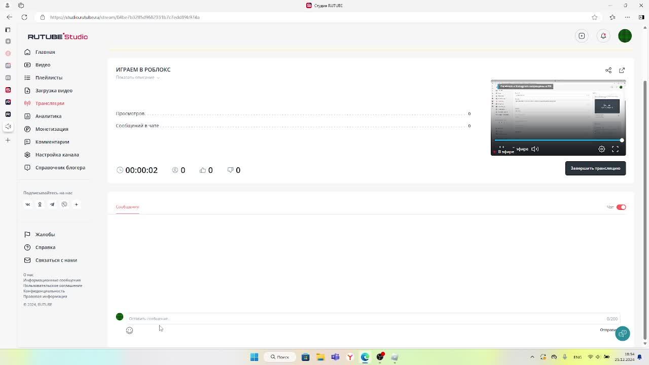This screenshot has width=649, height=365.
Task: Click Завершить трансляцию button
Action: (x=595, y=168)
